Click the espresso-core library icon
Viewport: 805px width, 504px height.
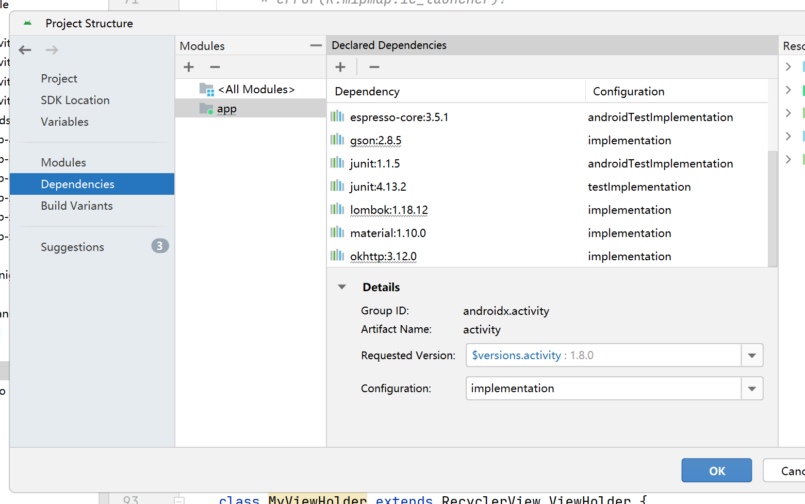(337, 116)
